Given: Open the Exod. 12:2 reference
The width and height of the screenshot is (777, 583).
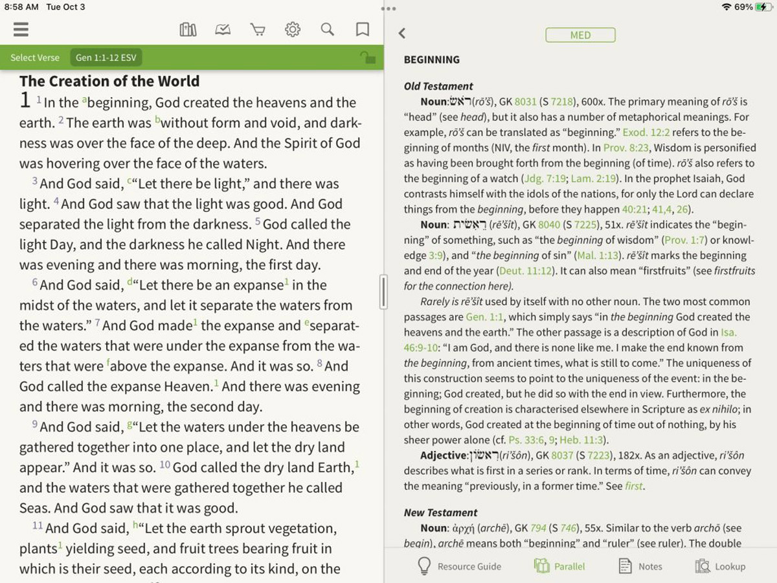Looking at the screenshot, I should [647, 132].
